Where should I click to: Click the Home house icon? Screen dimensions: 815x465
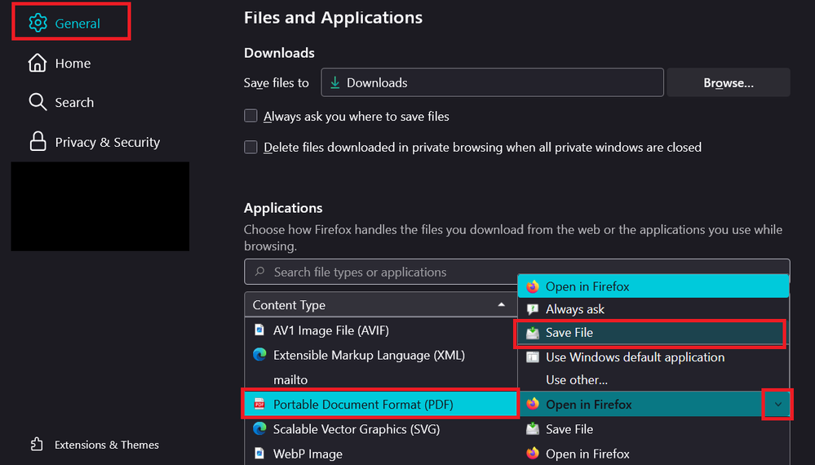pyautogui.click(x=38, y=63)
